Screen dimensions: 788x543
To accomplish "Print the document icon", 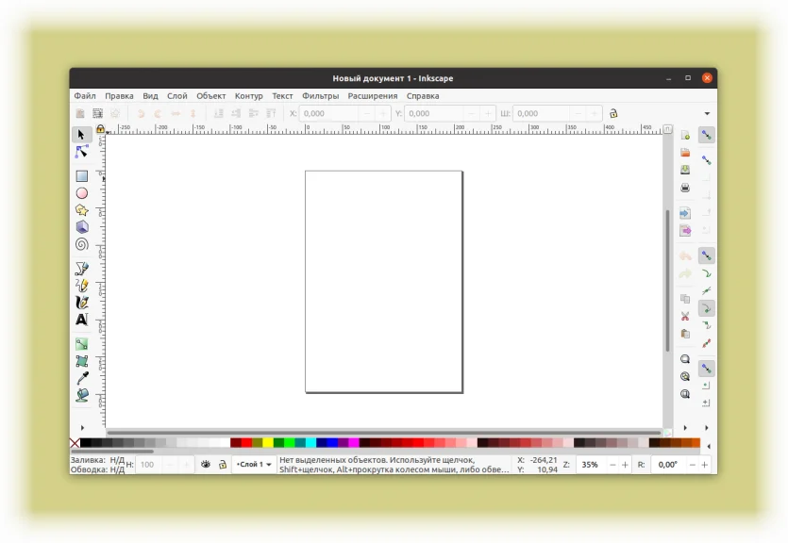I will pyautogui.click(x=685, y=188).
